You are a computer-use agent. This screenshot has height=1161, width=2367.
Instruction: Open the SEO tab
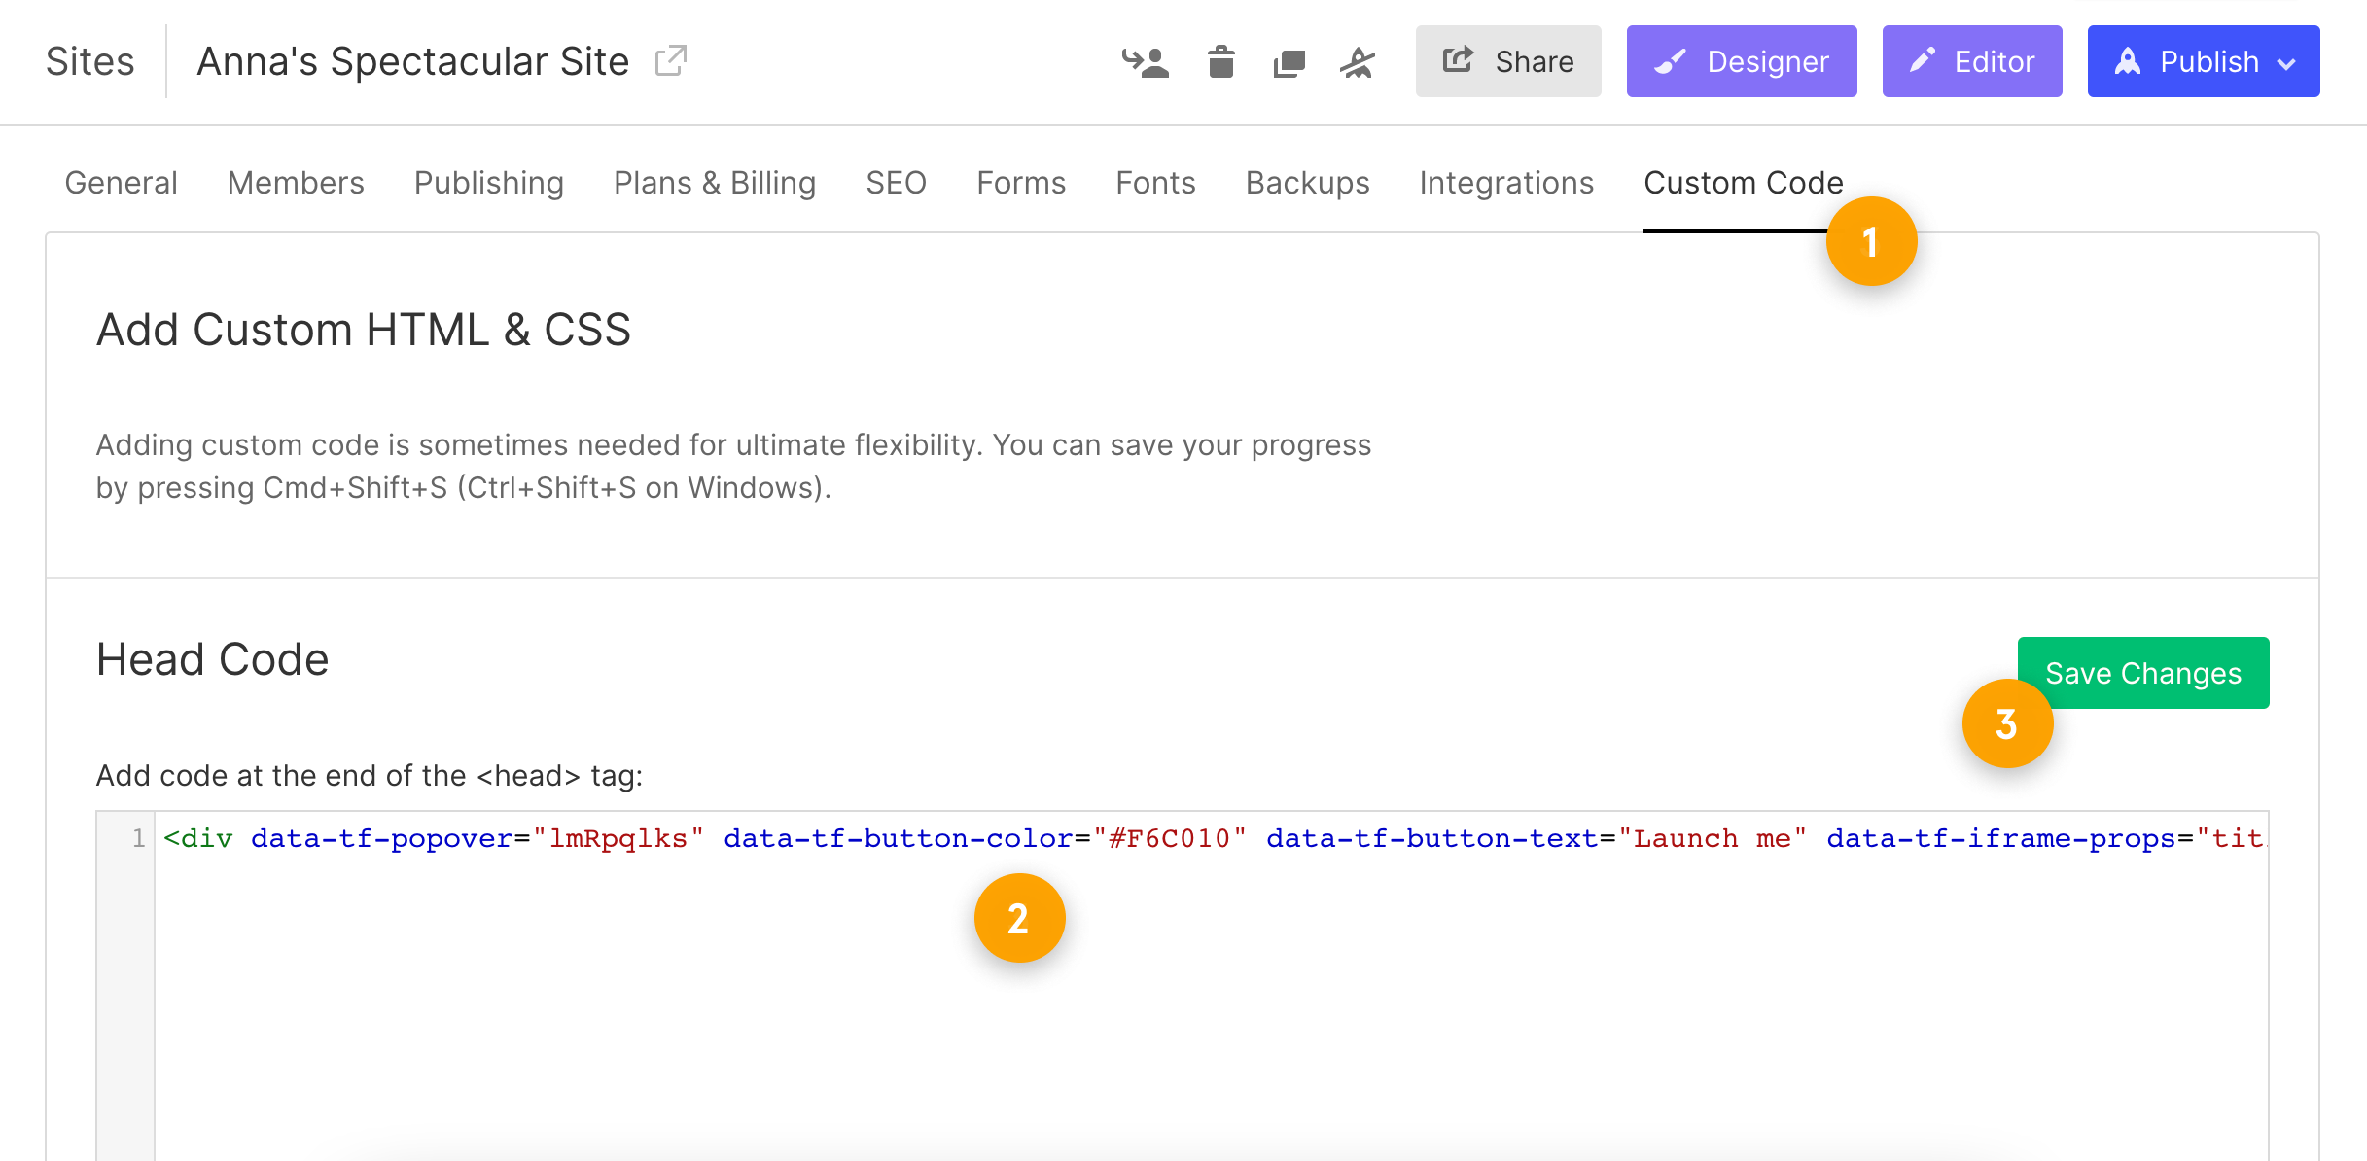[x=897, y=183]
